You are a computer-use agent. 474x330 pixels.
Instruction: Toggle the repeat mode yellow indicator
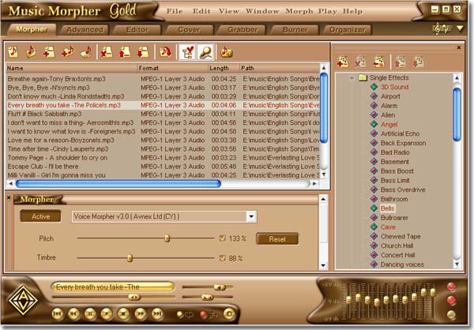coord(180,314)
